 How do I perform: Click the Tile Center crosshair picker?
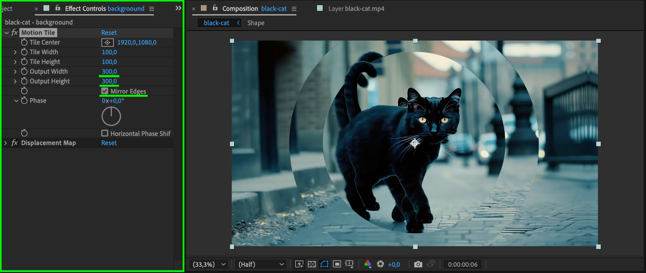pos(107,43)
